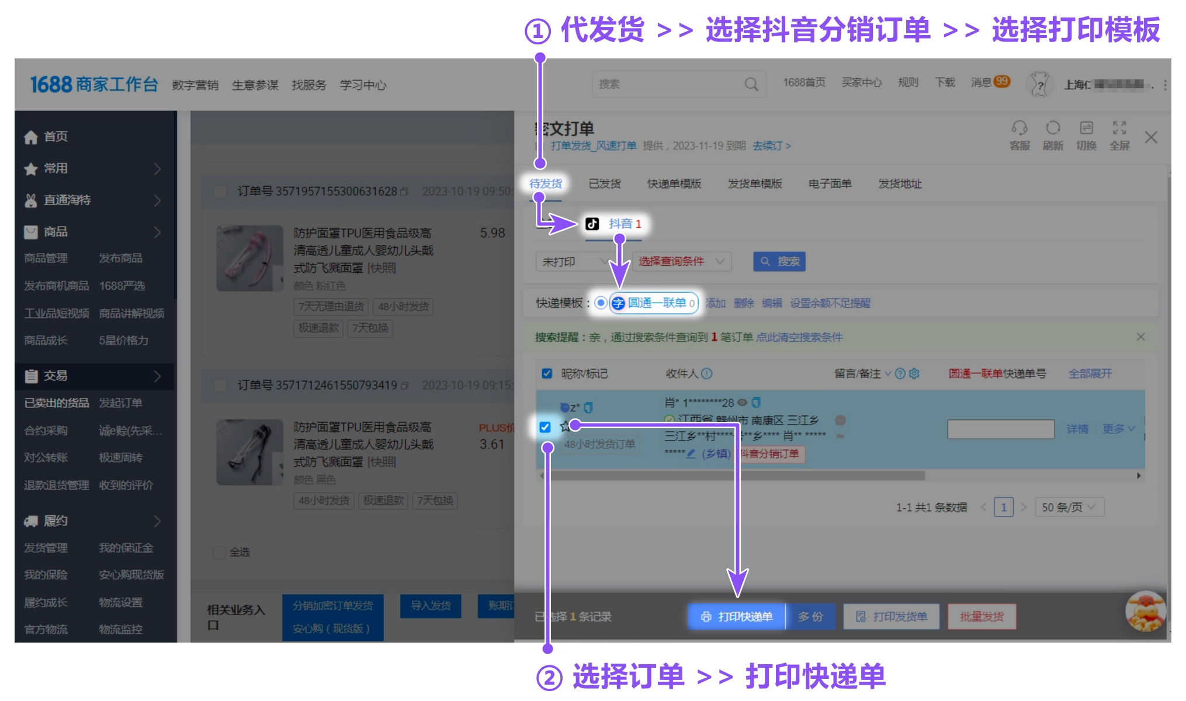Open the gear settings icon beside 留言/备注
This screenshot has width=1186, height=701.
click(914, 373)
